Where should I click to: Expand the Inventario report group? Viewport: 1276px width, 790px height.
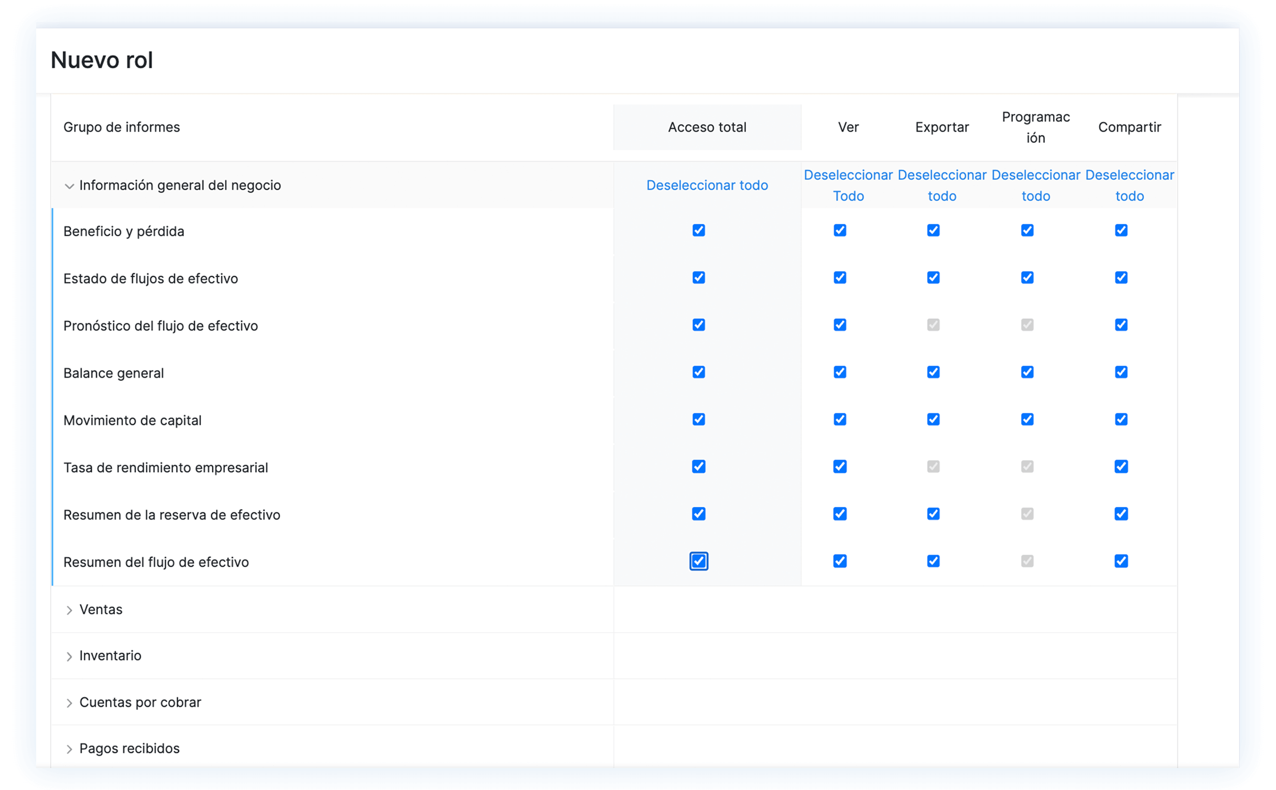click(x=69, y=656)
